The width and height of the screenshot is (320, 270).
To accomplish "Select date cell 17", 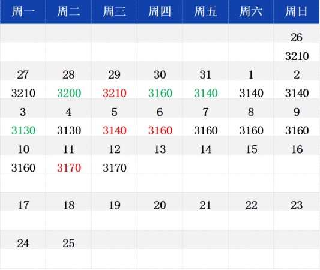I will click(x=23, y=205).
